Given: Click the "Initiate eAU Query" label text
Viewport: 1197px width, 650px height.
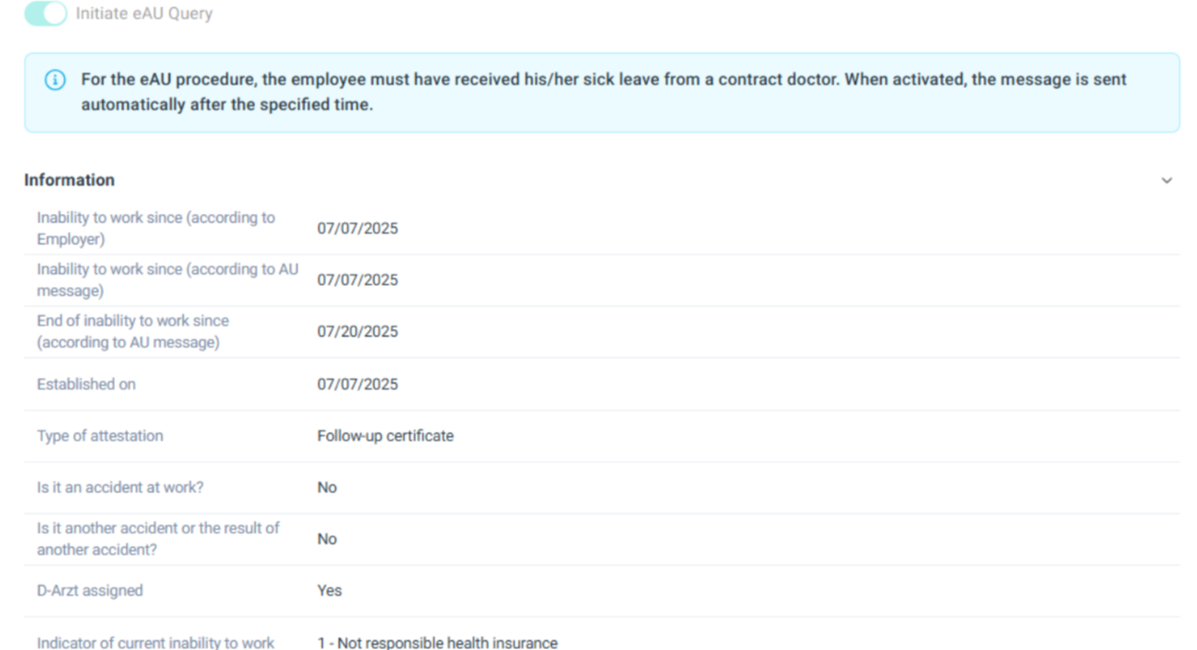Looking at the screenshot, I should pos(144,14).
